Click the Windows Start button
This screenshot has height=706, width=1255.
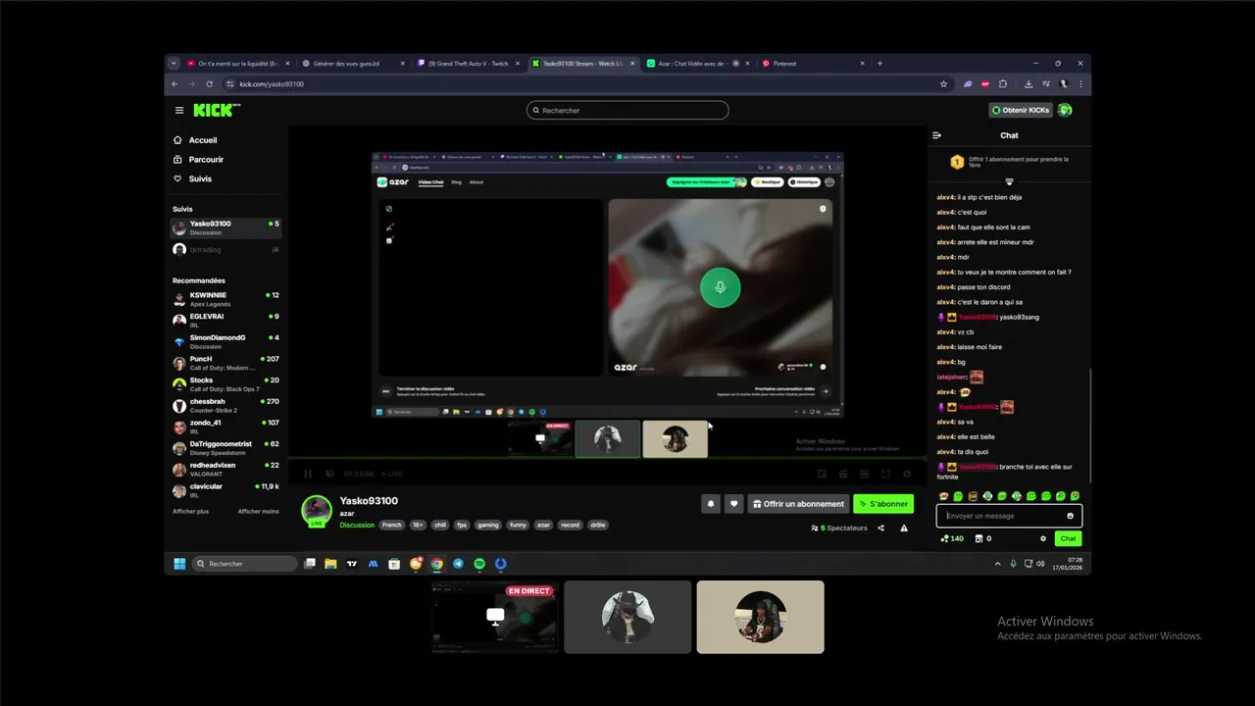point(179,564)
